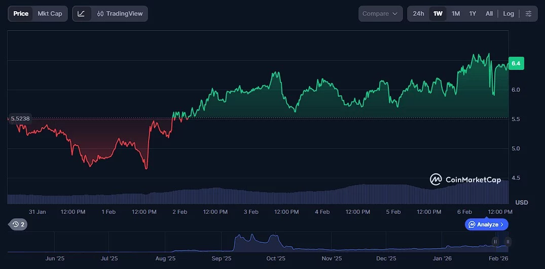Image resolution: width=545 pixels, height=269 pixels.
Task: Select the 24h time range
Action: pos(418,14)
